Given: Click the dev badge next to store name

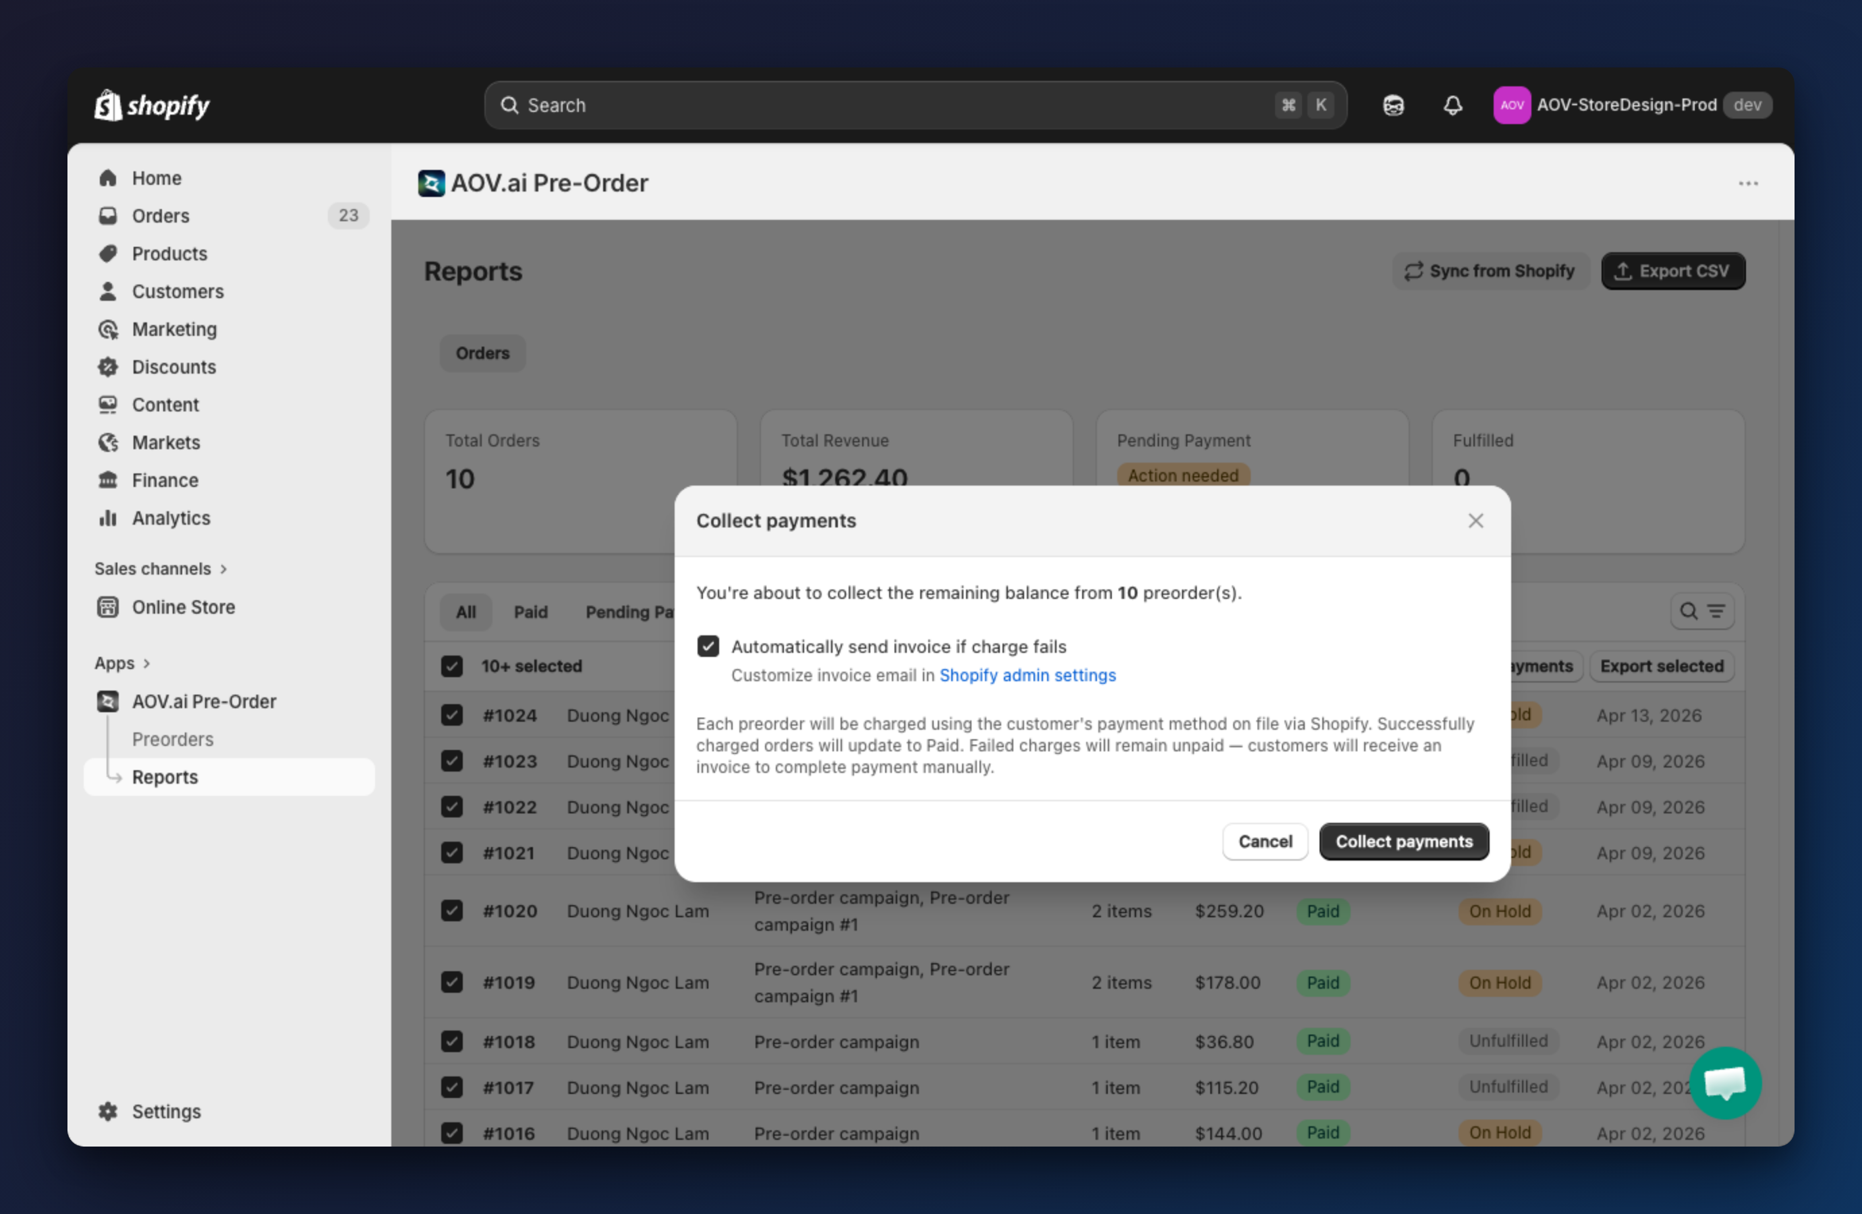Looking at the screenshot, I should pyautogui.click(x=1747, y=105).
